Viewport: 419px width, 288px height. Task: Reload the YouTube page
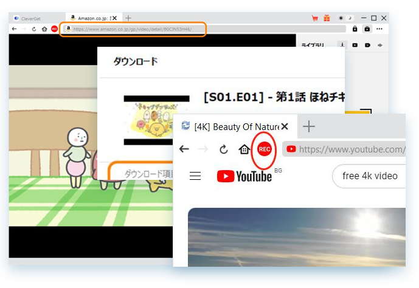pyautogui.click(x=223, y=149)
